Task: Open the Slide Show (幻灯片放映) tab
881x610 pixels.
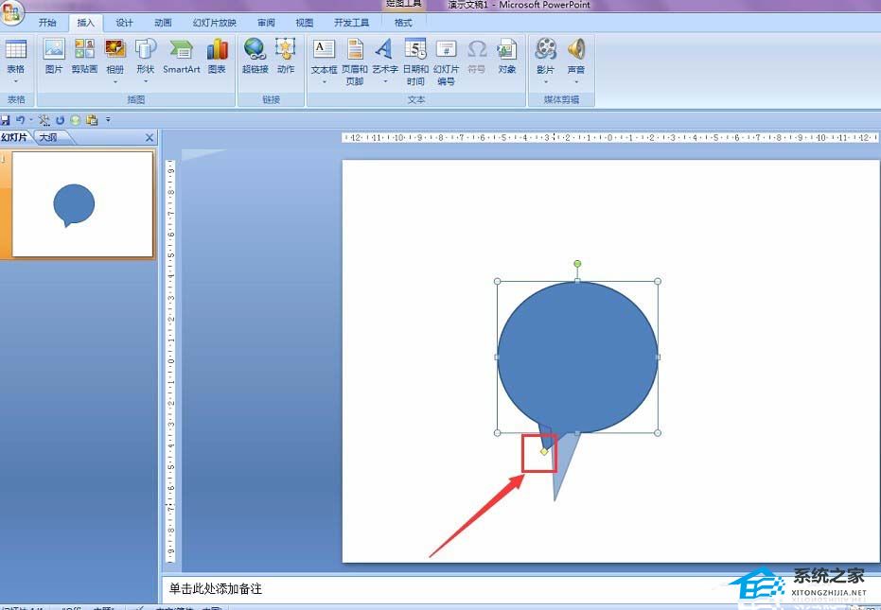Action: [215, 23]
